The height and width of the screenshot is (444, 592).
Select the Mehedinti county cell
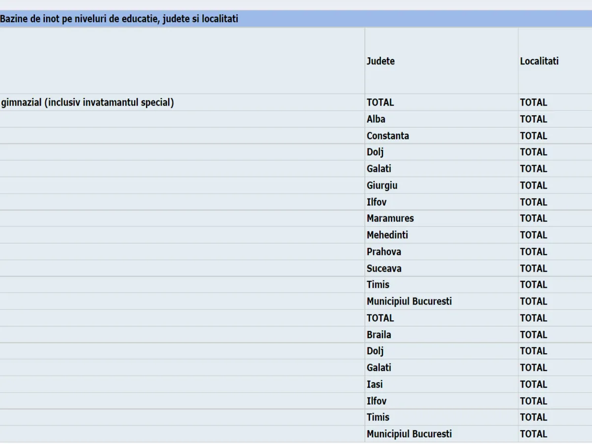387,235
